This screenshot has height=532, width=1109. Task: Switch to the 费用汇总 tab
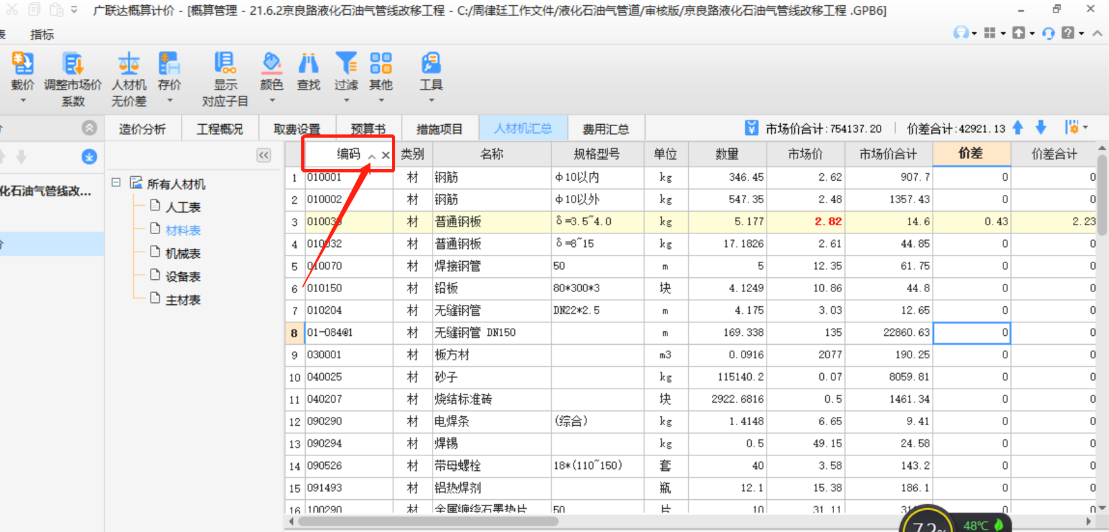[x=606, y=129]
